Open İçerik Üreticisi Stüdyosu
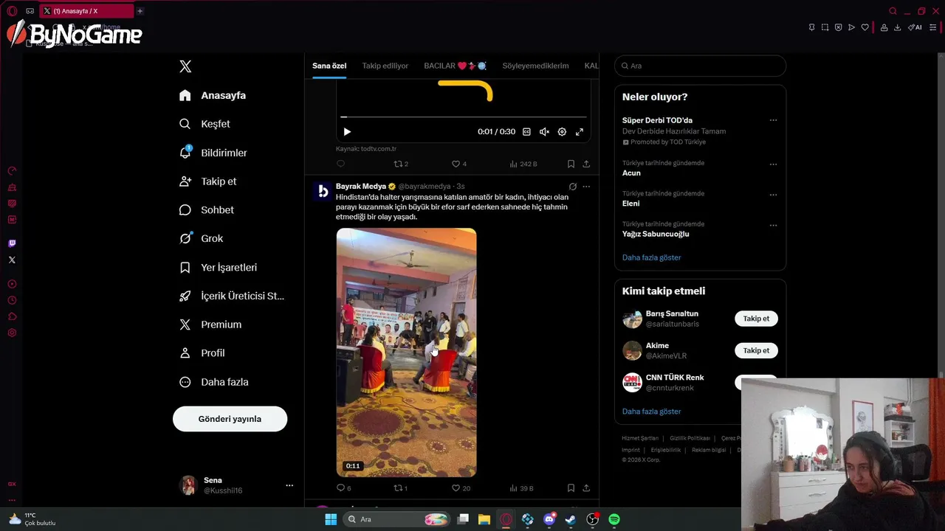This screenshot has height=531, width=945. (x=232, y=296)
